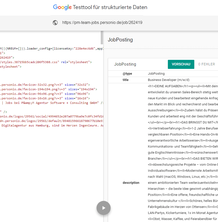Click the "gute Englischkenntnisse" description line

pyautogui.click(x=183, y=152)
